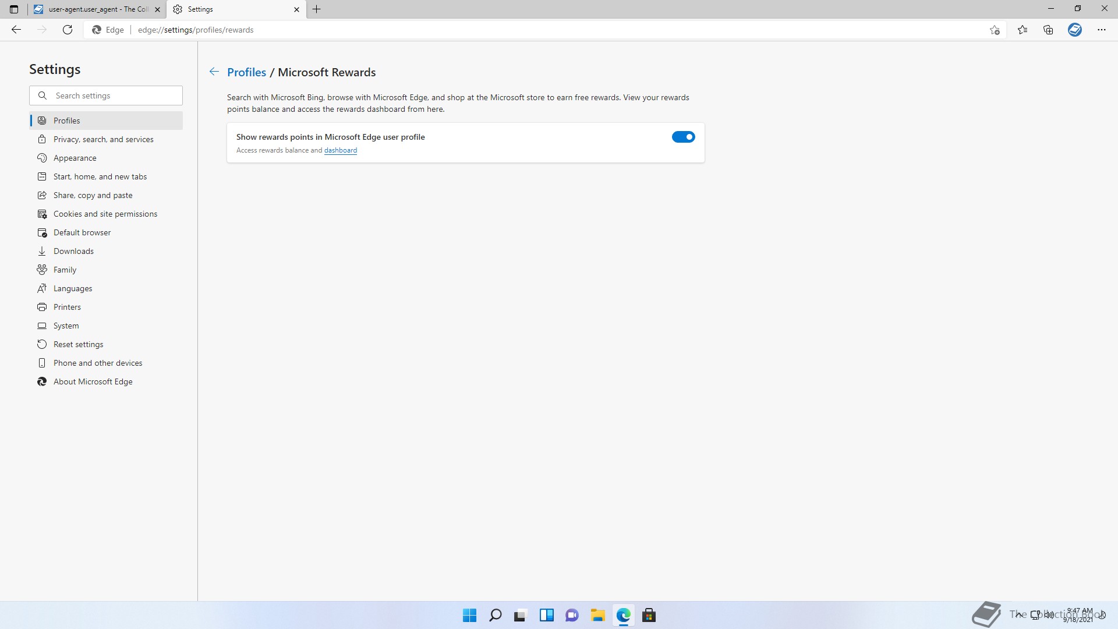Select the Settings tab
Screen dimensions: 1118x629
tap(236, 9)
